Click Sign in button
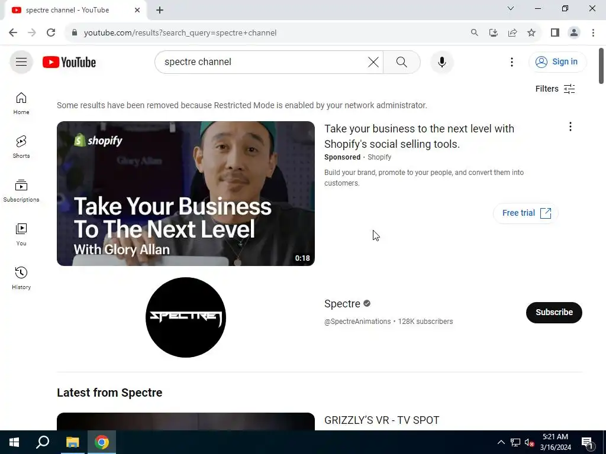The width and height of the screenshot is (606, 454). coord(557,61)
